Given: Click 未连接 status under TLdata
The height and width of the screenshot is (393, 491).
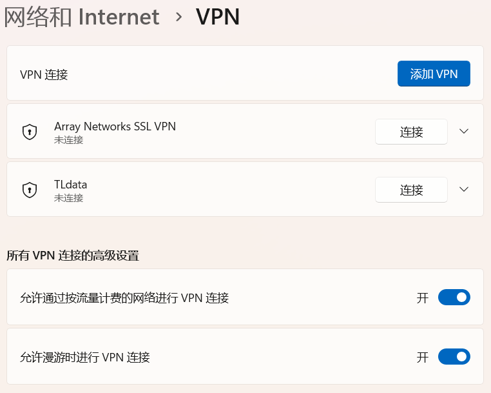Looking at the screenshot, I should [x=68, y=198].
